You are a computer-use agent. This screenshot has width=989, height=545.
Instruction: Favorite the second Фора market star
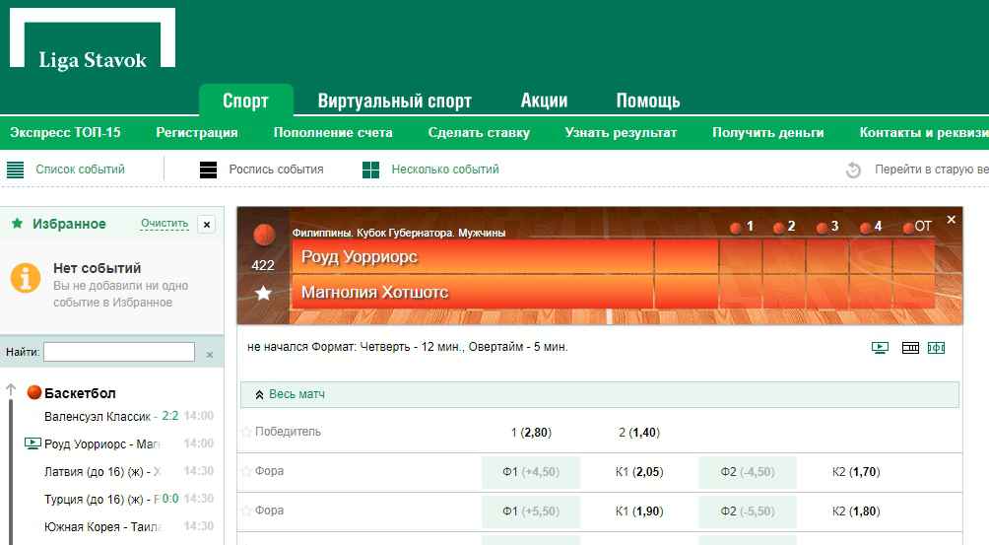pyautogui.click(x=246, y=511)
